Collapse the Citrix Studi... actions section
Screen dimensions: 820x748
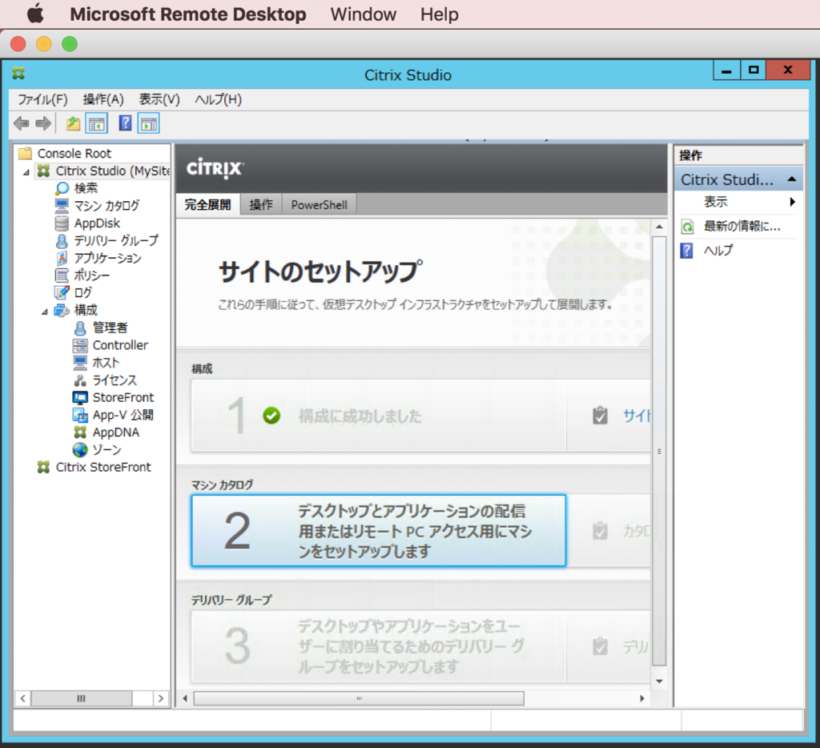pyautogui.click(x=792, y=179)
